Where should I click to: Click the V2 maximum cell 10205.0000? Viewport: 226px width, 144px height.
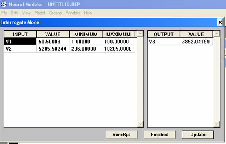tap(118, 49)
